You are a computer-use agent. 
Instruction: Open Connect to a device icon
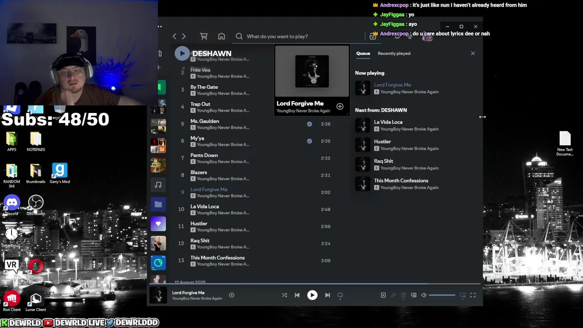[x=414, y=295]
